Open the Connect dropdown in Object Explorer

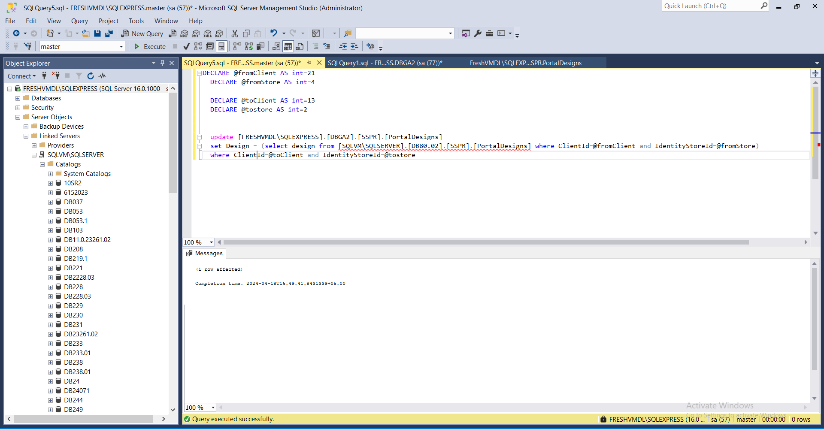click(x=21, y=76)
